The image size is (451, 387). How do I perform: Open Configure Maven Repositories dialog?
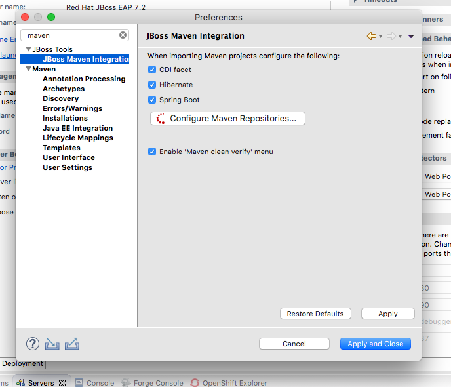pos(227,119)
